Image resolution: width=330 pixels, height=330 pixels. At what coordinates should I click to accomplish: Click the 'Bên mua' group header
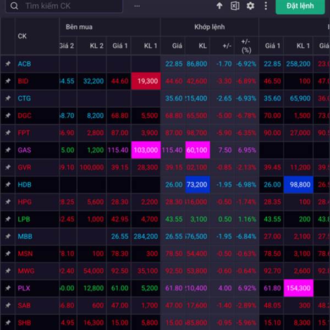click(x=79, y=27)
